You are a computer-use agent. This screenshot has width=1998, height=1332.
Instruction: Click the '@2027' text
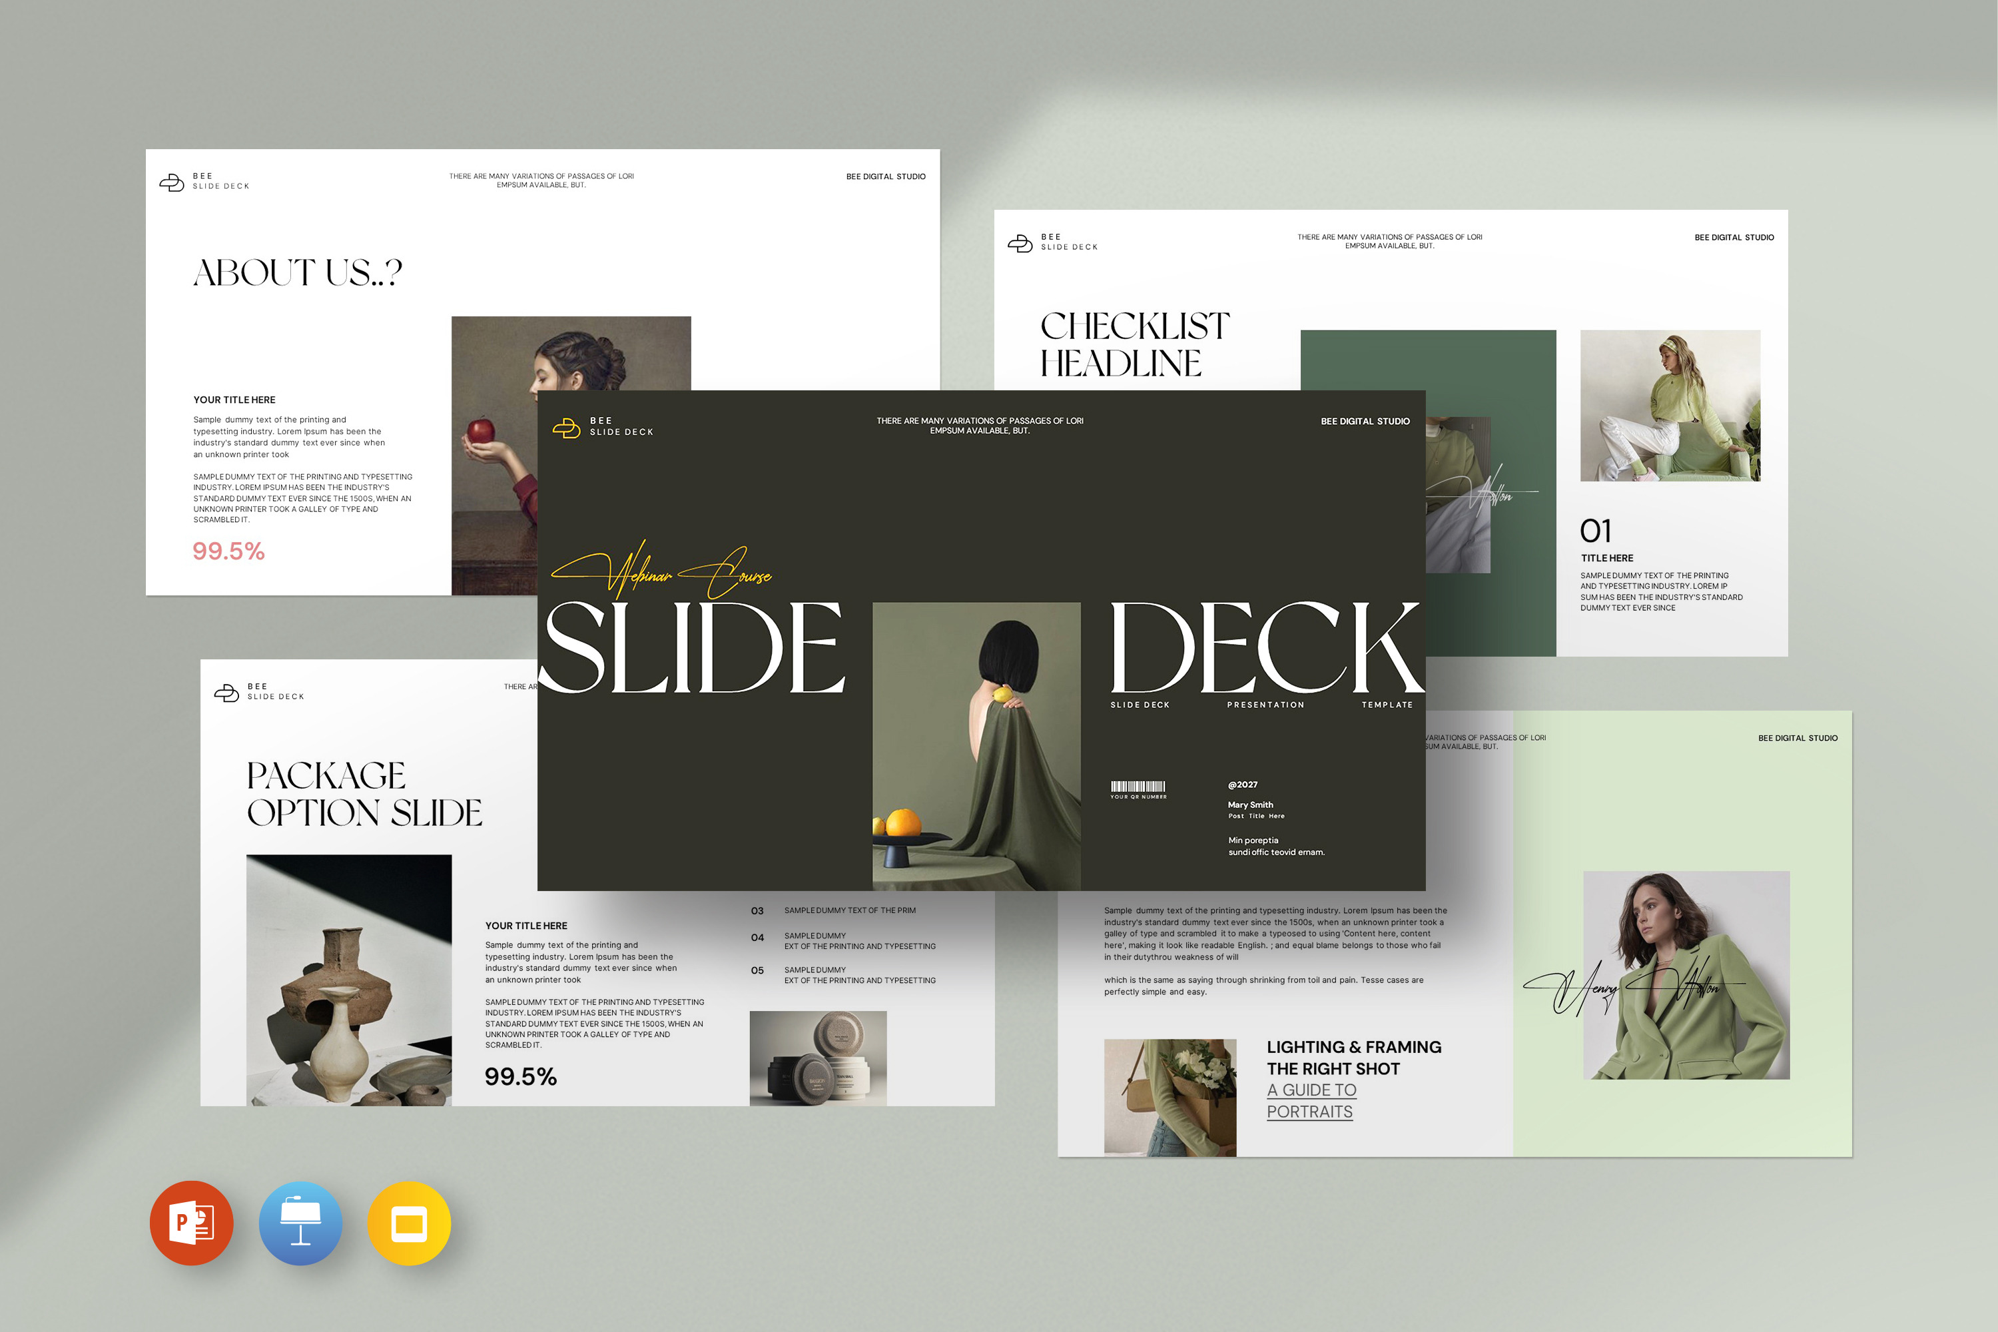1243,785
